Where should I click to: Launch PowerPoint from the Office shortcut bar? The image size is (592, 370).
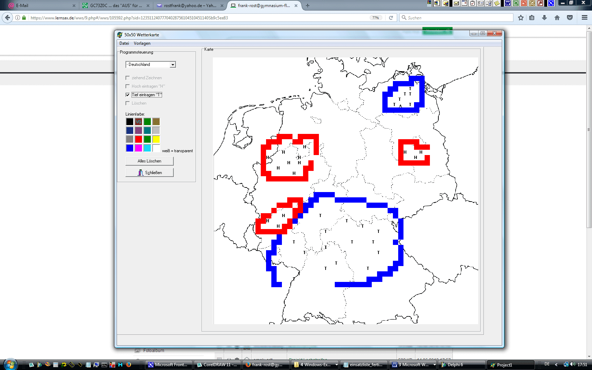[524, 3]
